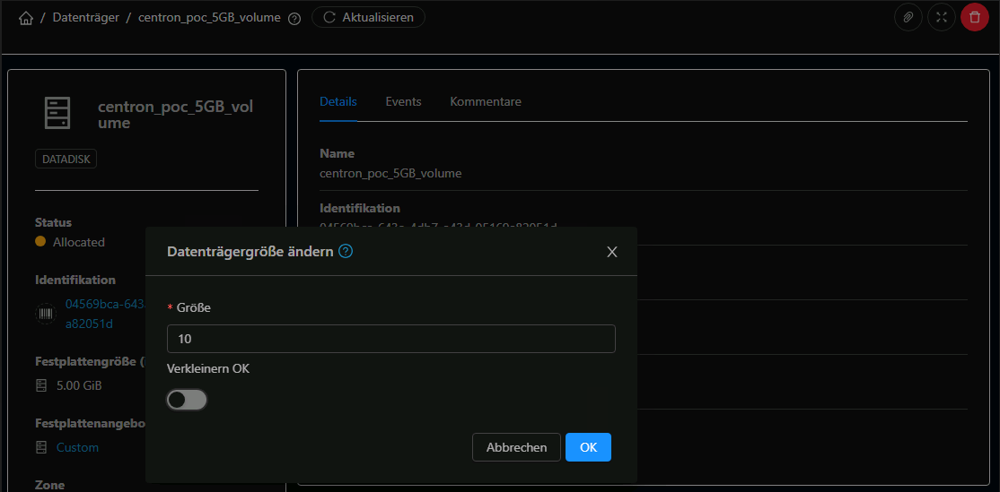This screenshot has height=492, width=1000.
Task: Click the disk icon next to 5.00 GiB
Action: (x=41, y=385)
